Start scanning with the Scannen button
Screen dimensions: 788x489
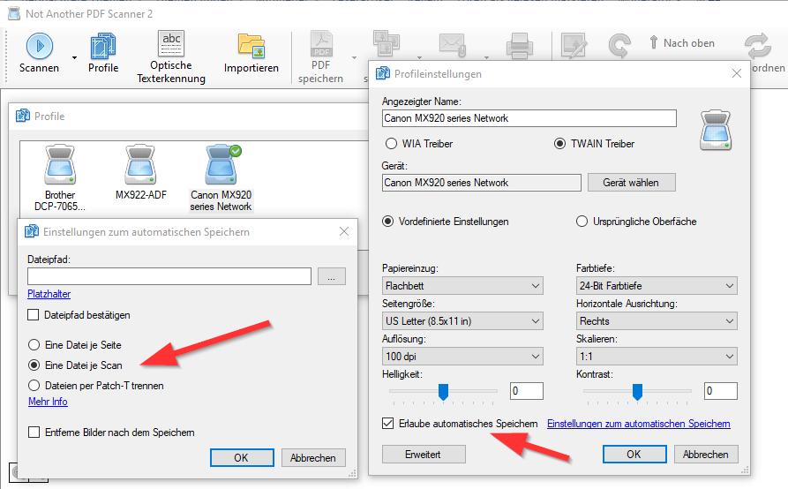[x=39, y=53]
